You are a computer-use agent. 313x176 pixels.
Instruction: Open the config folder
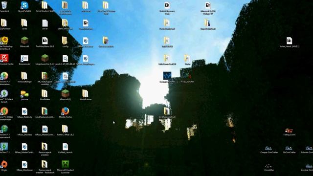65,41
